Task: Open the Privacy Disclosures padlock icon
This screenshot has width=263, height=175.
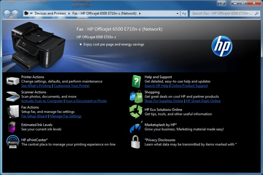Action: (136, 142)
